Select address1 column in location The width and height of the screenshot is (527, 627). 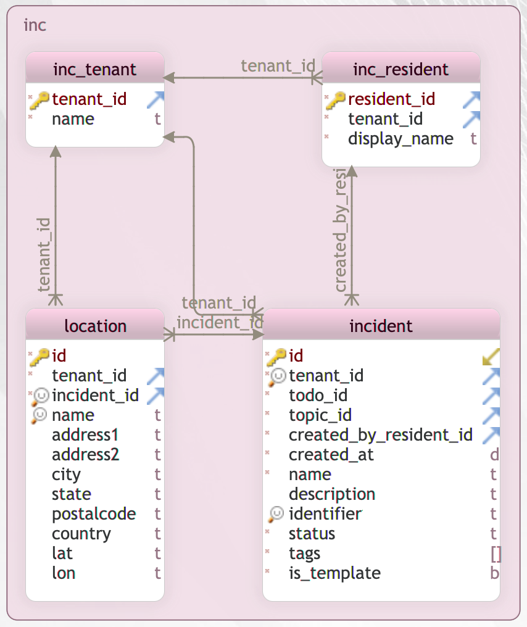[x=85, y=435]
